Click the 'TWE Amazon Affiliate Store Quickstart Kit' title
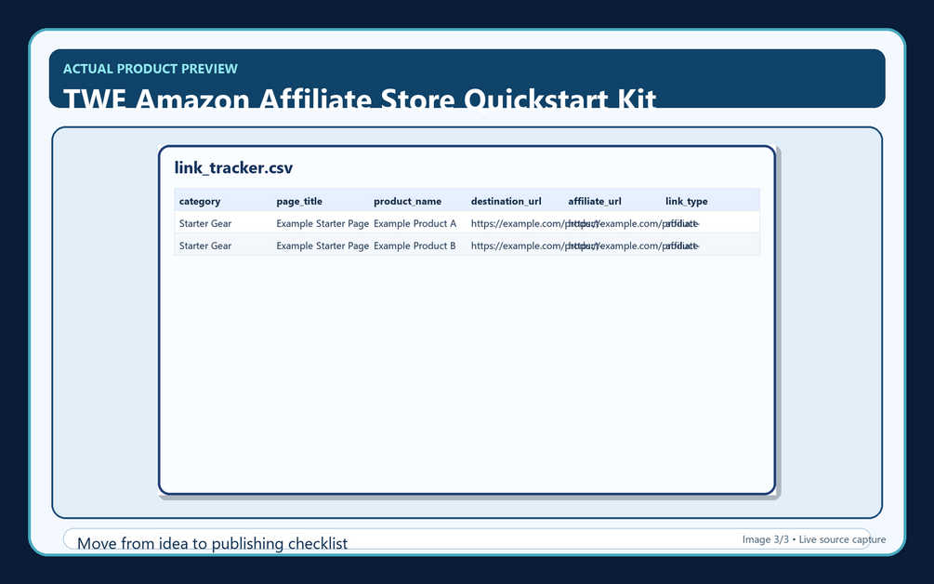This screenshot has width=934, height=584. click(360, 99)
